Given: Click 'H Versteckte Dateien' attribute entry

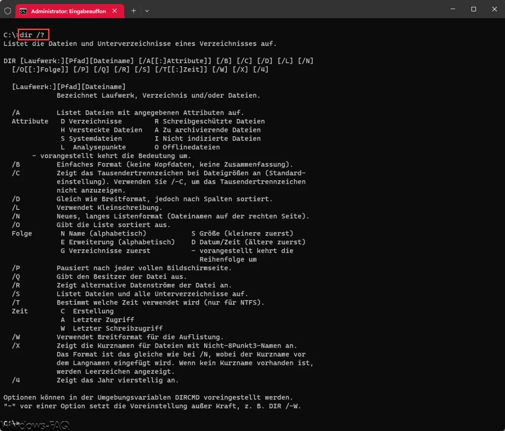Looking at the screenshot, I should [x=102, y=130].
